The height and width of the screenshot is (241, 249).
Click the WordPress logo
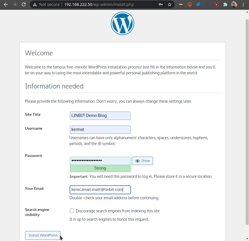123,23
